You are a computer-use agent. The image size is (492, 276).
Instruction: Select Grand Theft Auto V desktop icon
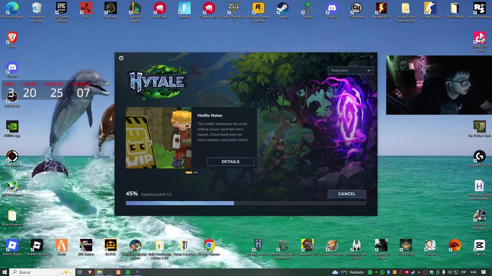click(x=234, y=12)
